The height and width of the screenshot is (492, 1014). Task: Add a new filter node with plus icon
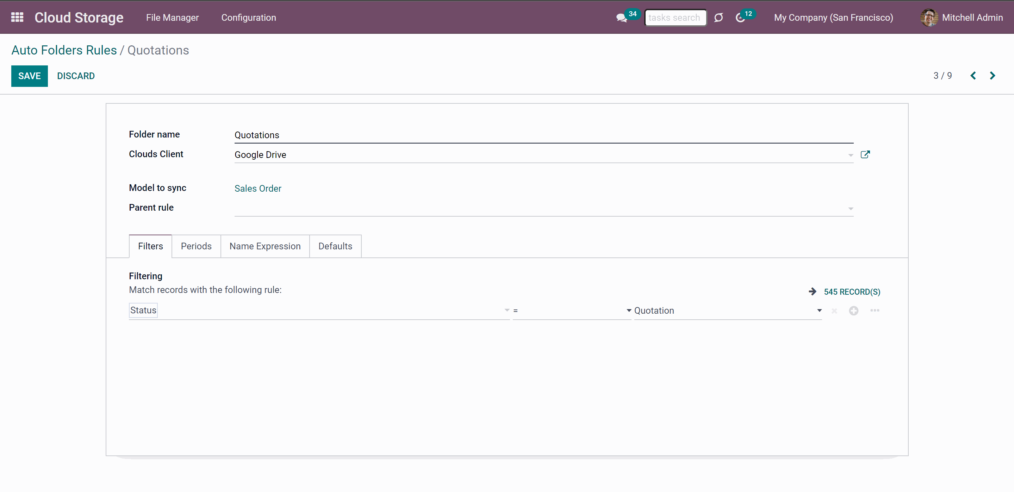[853, 311]
